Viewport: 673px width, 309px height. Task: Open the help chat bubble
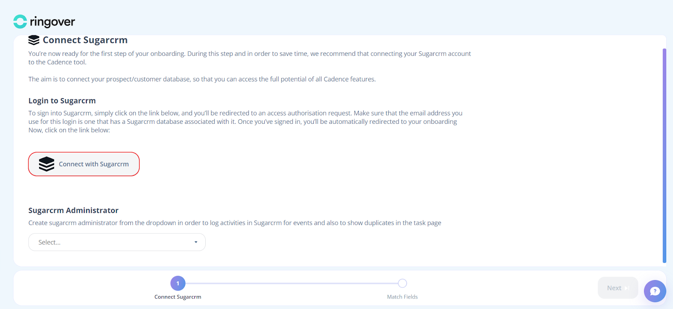(x=655, y=291)
